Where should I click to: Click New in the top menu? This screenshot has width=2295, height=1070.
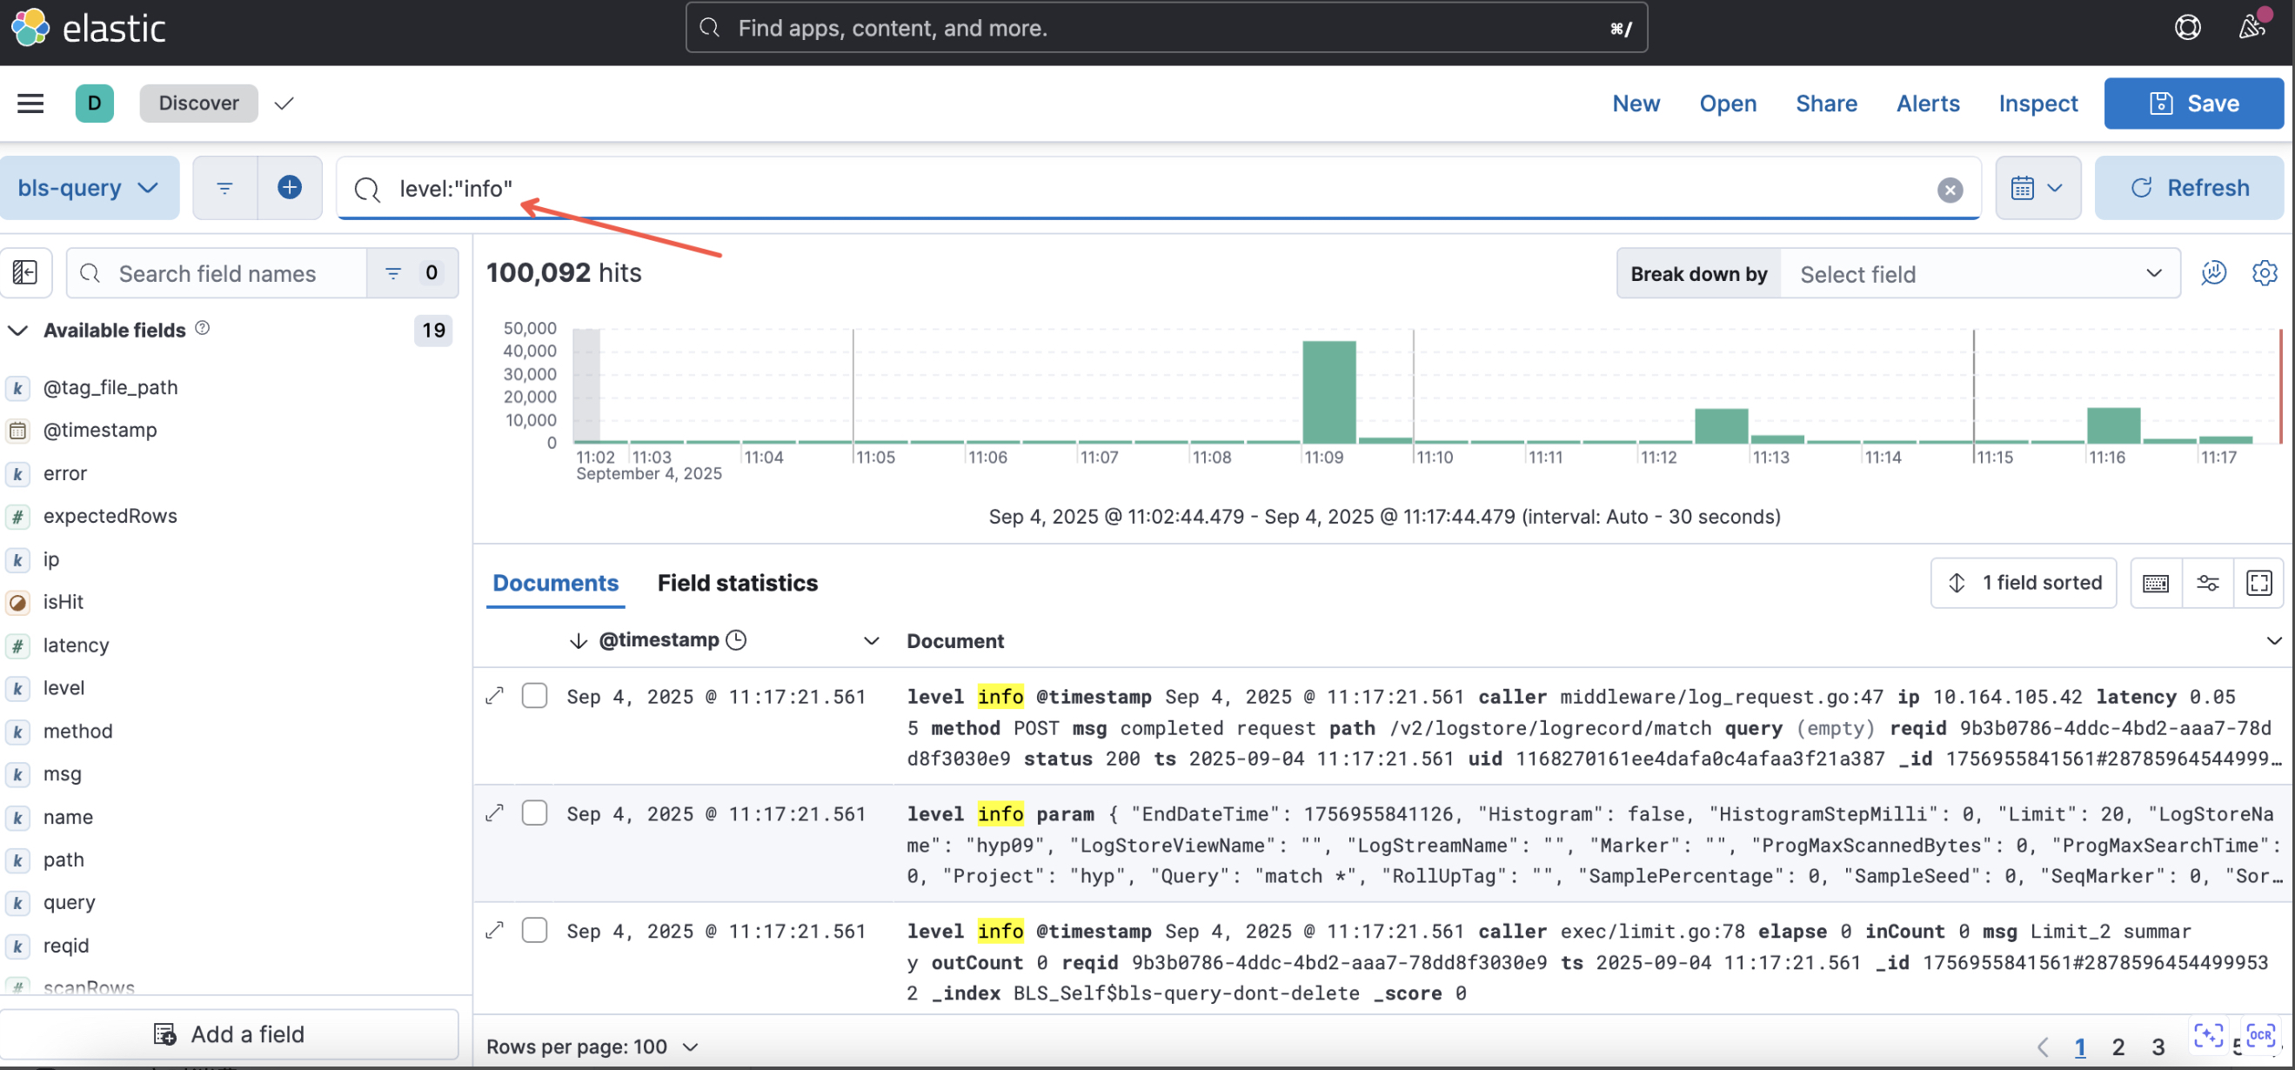1636,104
